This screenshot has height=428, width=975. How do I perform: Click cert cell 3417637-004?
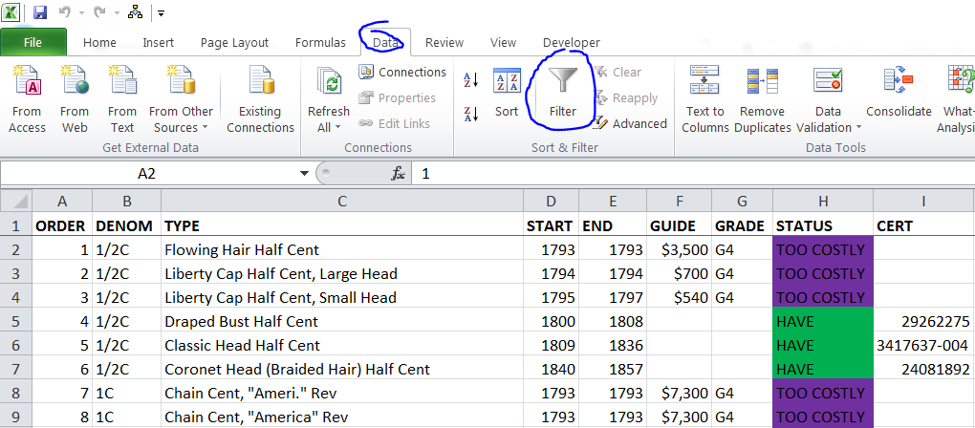click(923, 346)
